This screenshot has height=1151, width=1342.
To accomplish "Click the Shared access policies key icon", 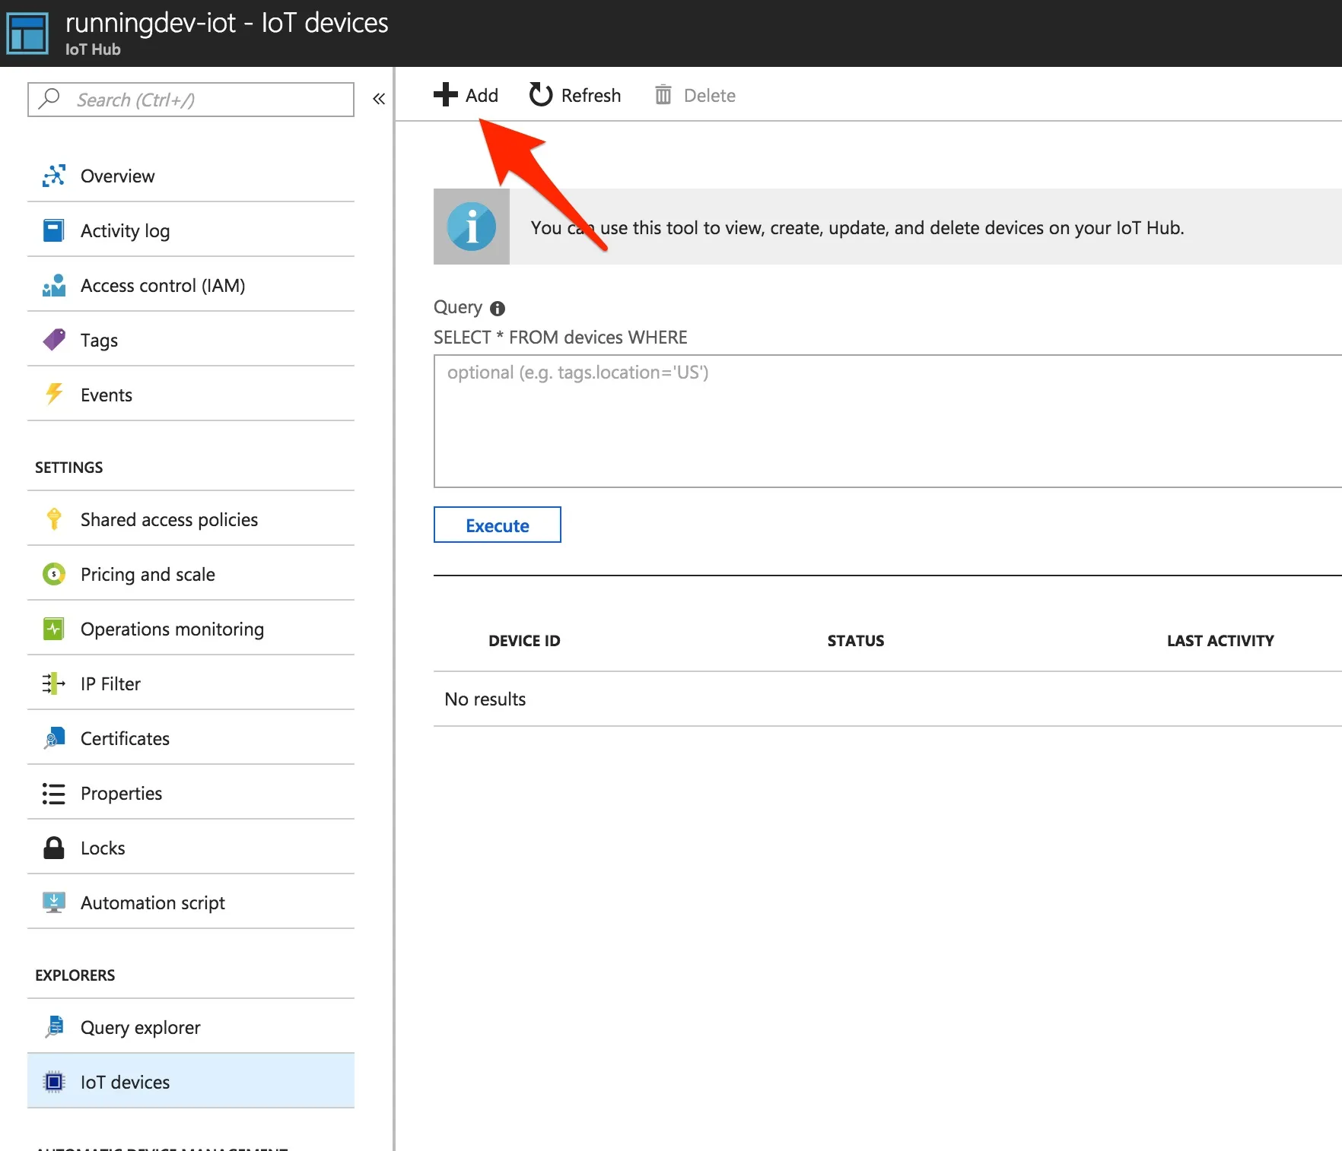I will tap(54, 519).
